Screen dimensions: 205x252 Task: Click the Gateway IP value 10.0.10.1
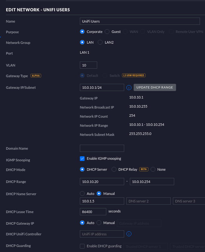136,97
